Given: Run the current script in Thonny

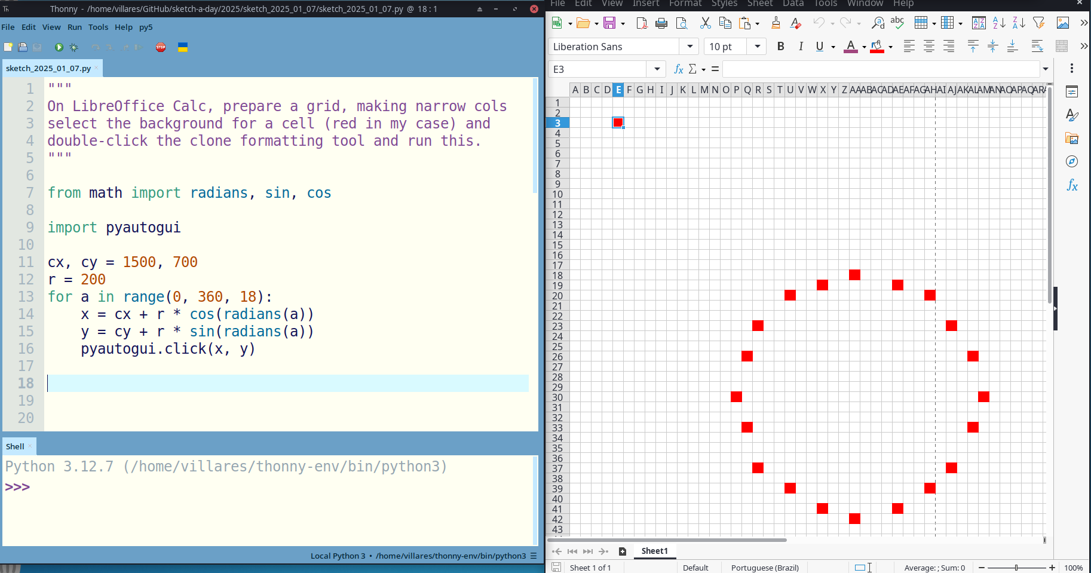Looking at the screenshot, I should pyautogui.click(x=59, y=47).
